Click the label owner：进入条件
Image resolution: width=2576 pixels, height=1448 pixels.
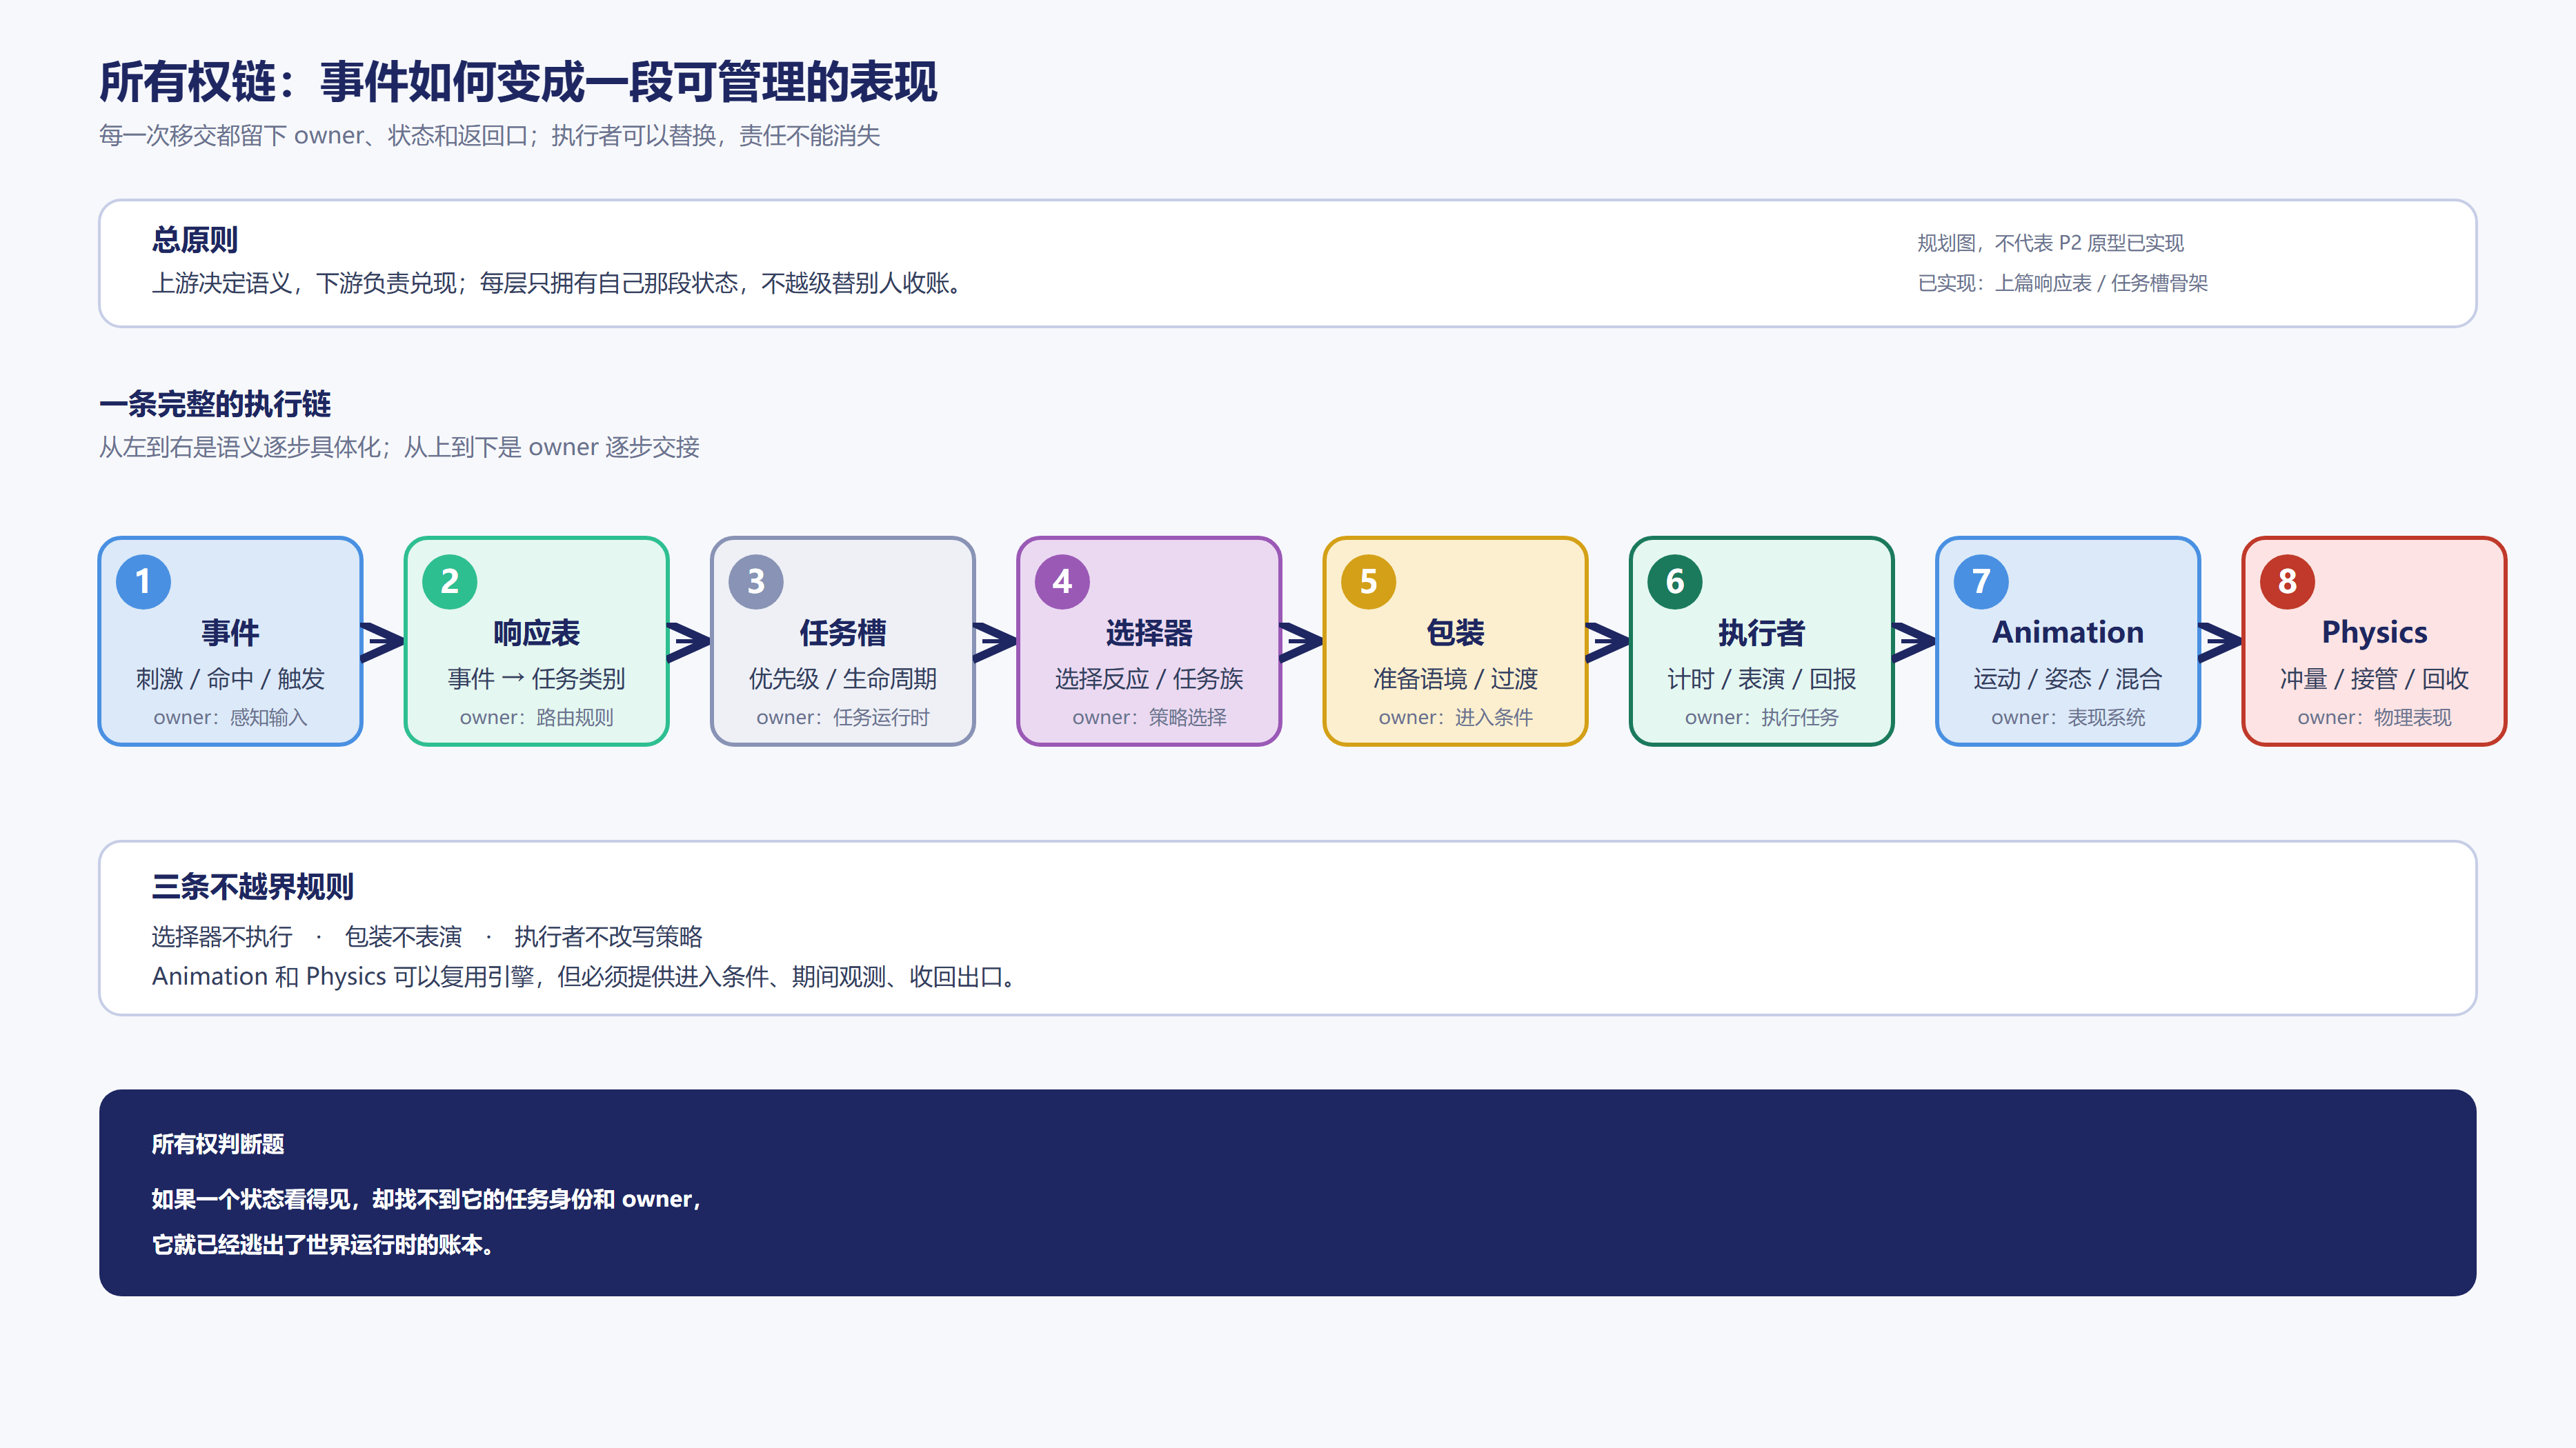point(1455,718)
